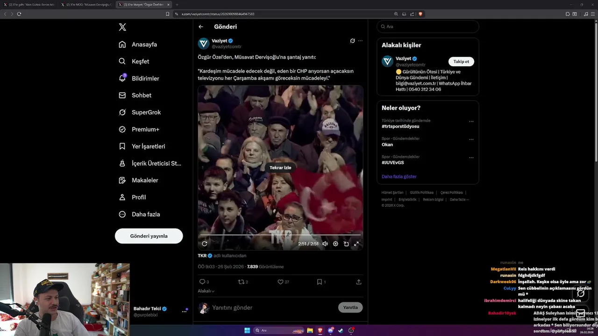Image resolution: width=598 pixels, height=336 pixels.
Task: Switch to the first X browser tab
Action: [x=29, y=5]
